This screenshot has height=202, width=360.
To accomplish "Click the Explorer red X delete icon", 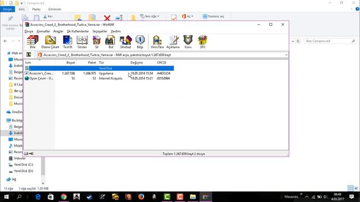I will (x=107, y=17).
